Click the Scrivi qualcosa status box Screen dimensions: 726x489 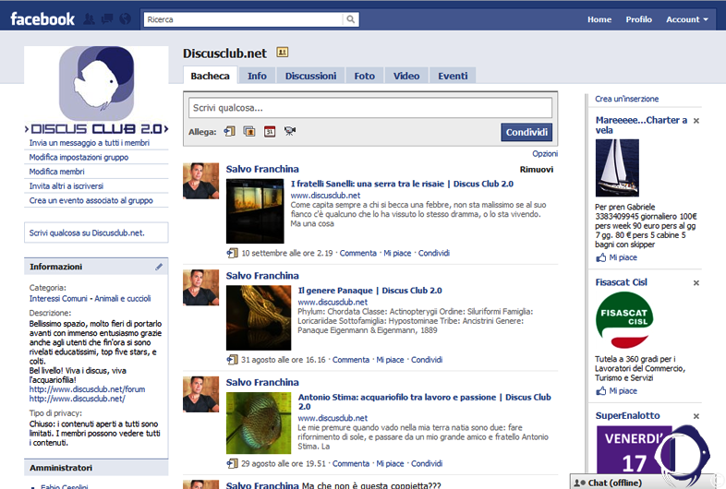[370, 108]
